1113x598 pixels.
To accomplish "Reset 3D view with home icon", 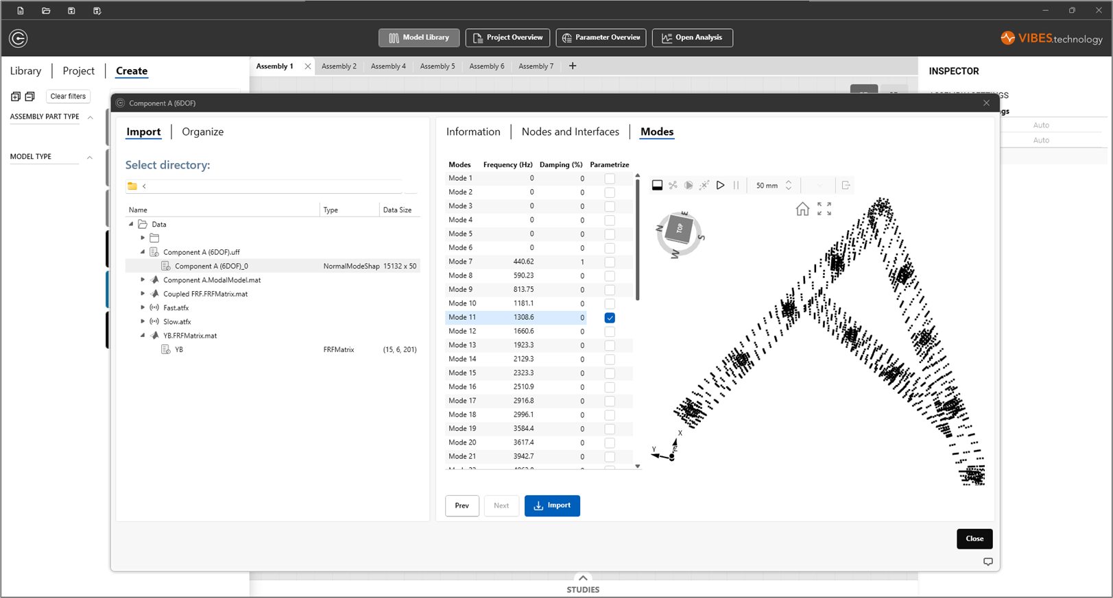I will (x=802, y=209).
